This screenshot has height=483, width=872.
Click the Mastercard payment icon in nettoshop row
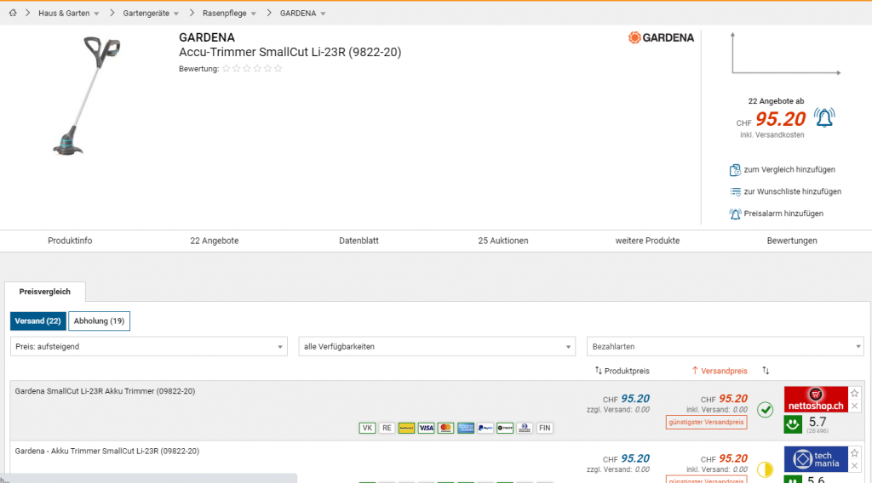click(x=445, y=428)
